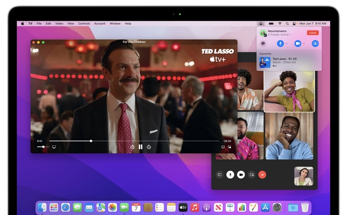The image size is (347, 215).
Task: Open Messages from SharePlay panel
Action: (x=263, y=43)
